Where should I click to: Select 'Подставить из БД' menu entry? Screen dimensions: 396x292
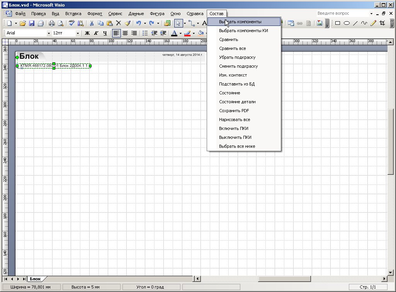pos(244,84)
